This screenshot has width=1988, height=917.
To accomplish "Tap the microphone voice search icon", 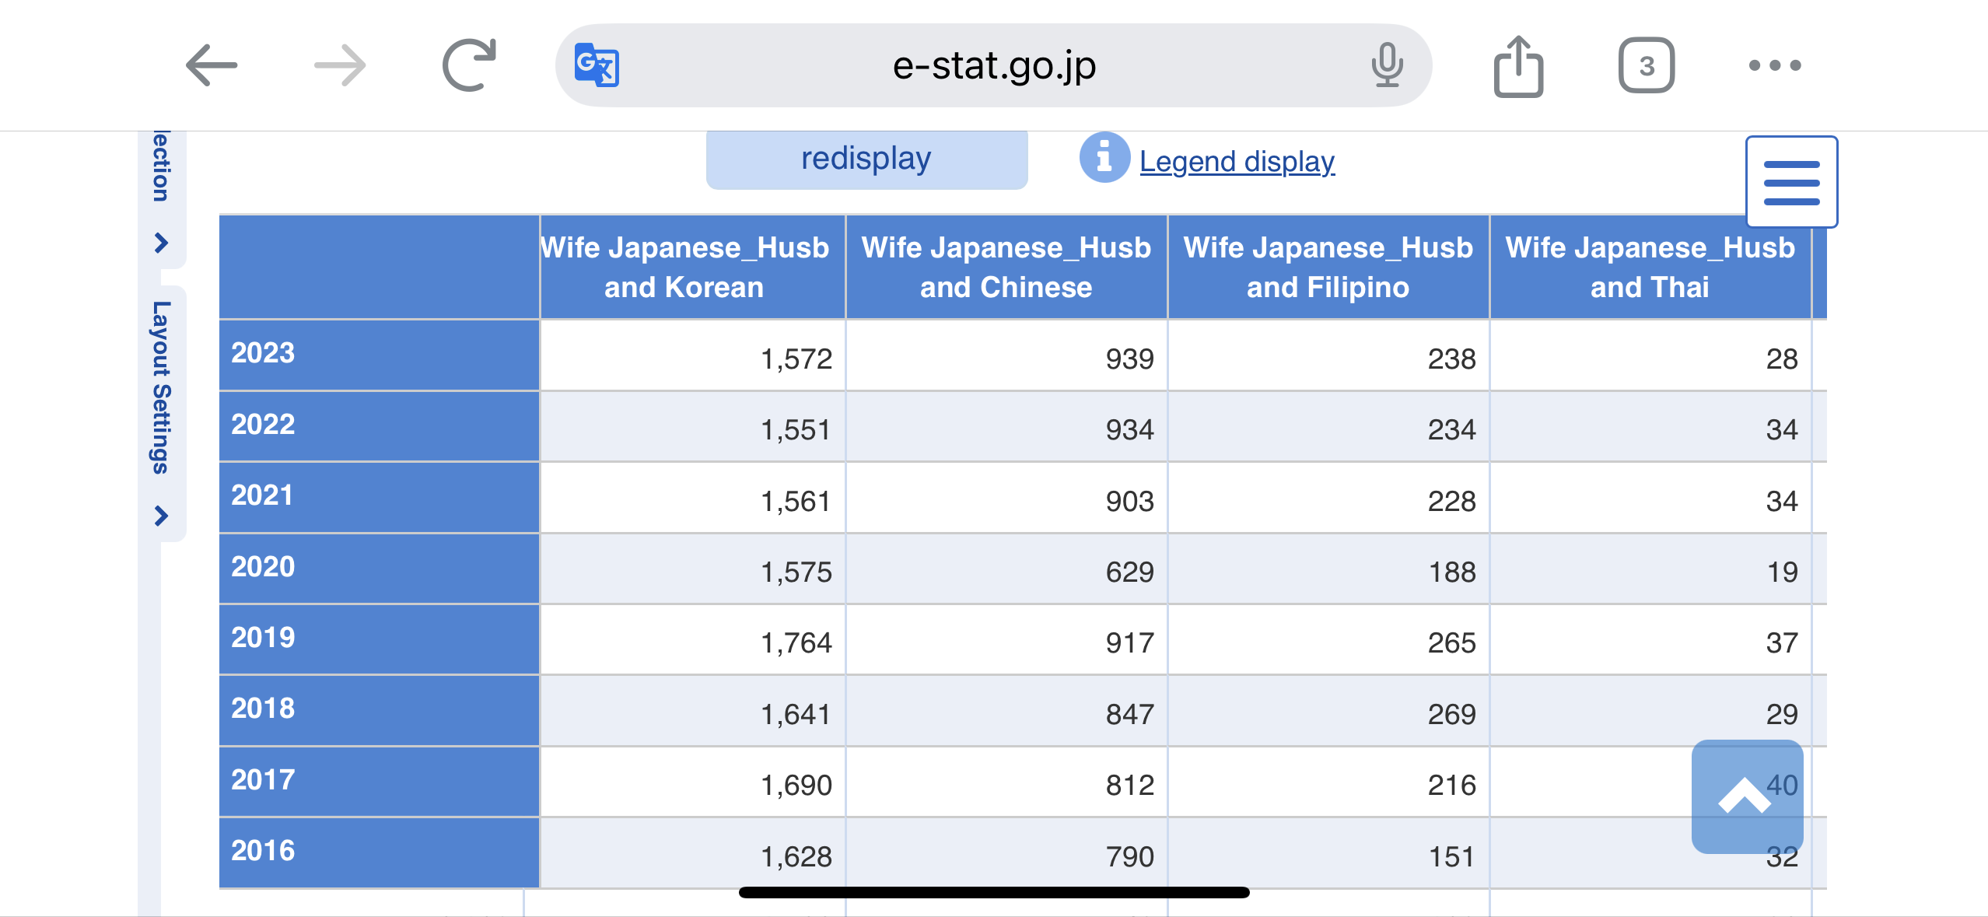I will point(1387,65).
